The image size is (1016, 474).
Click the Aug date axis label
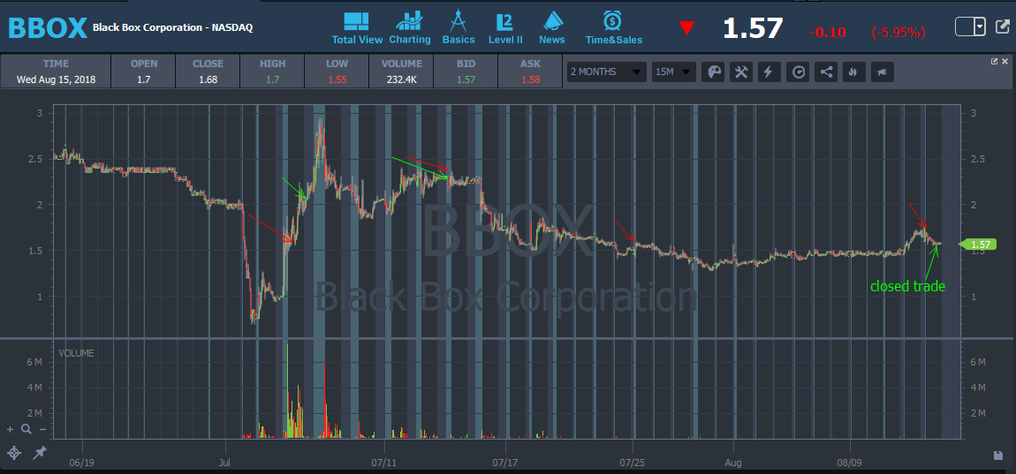point(733,463)
